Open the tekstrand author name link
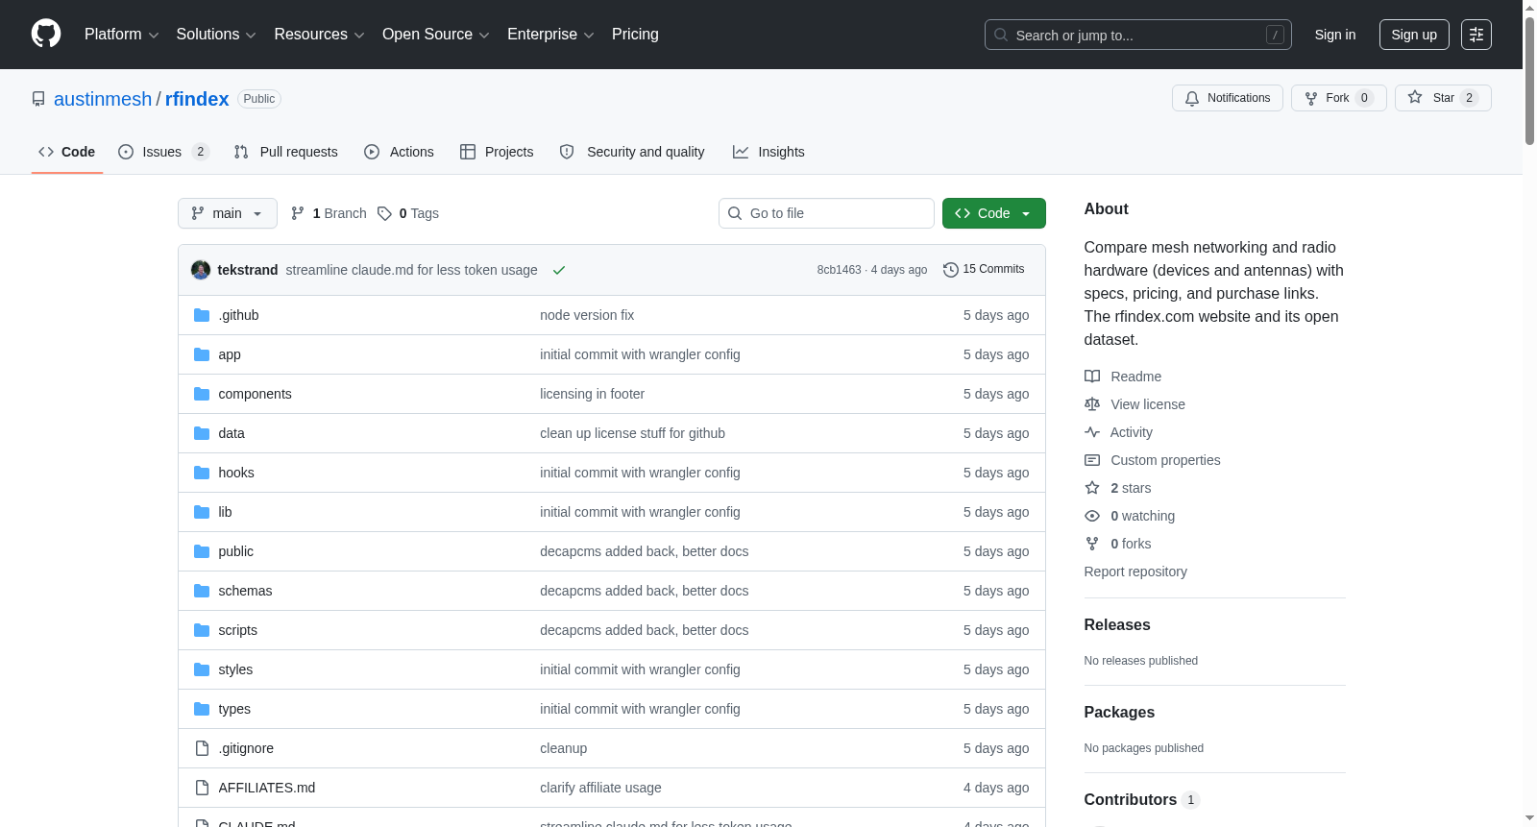Image resolution: width=1537 pixels, height=827 pixels. [x=248, y=270]
